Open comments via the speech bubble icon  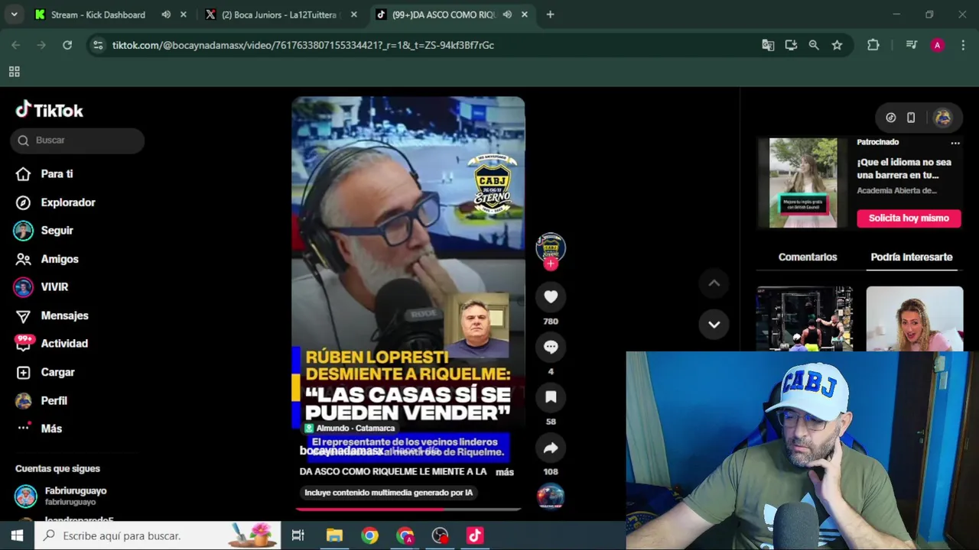point(551,347)
